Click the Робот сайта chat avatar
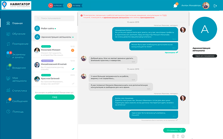 (37, 28)
